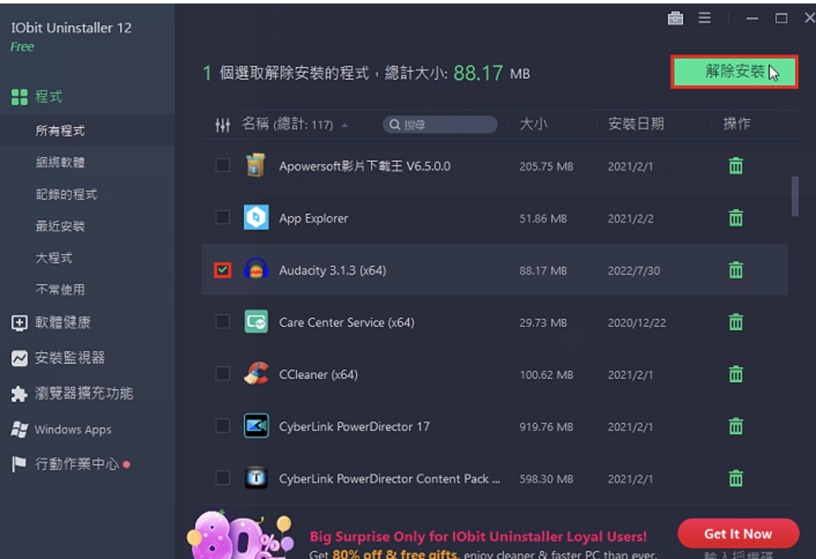Viewport: 816px width, 559px height.
Task: Open 行動作業中心 from the sidebar
Action: tap(66, 464)
